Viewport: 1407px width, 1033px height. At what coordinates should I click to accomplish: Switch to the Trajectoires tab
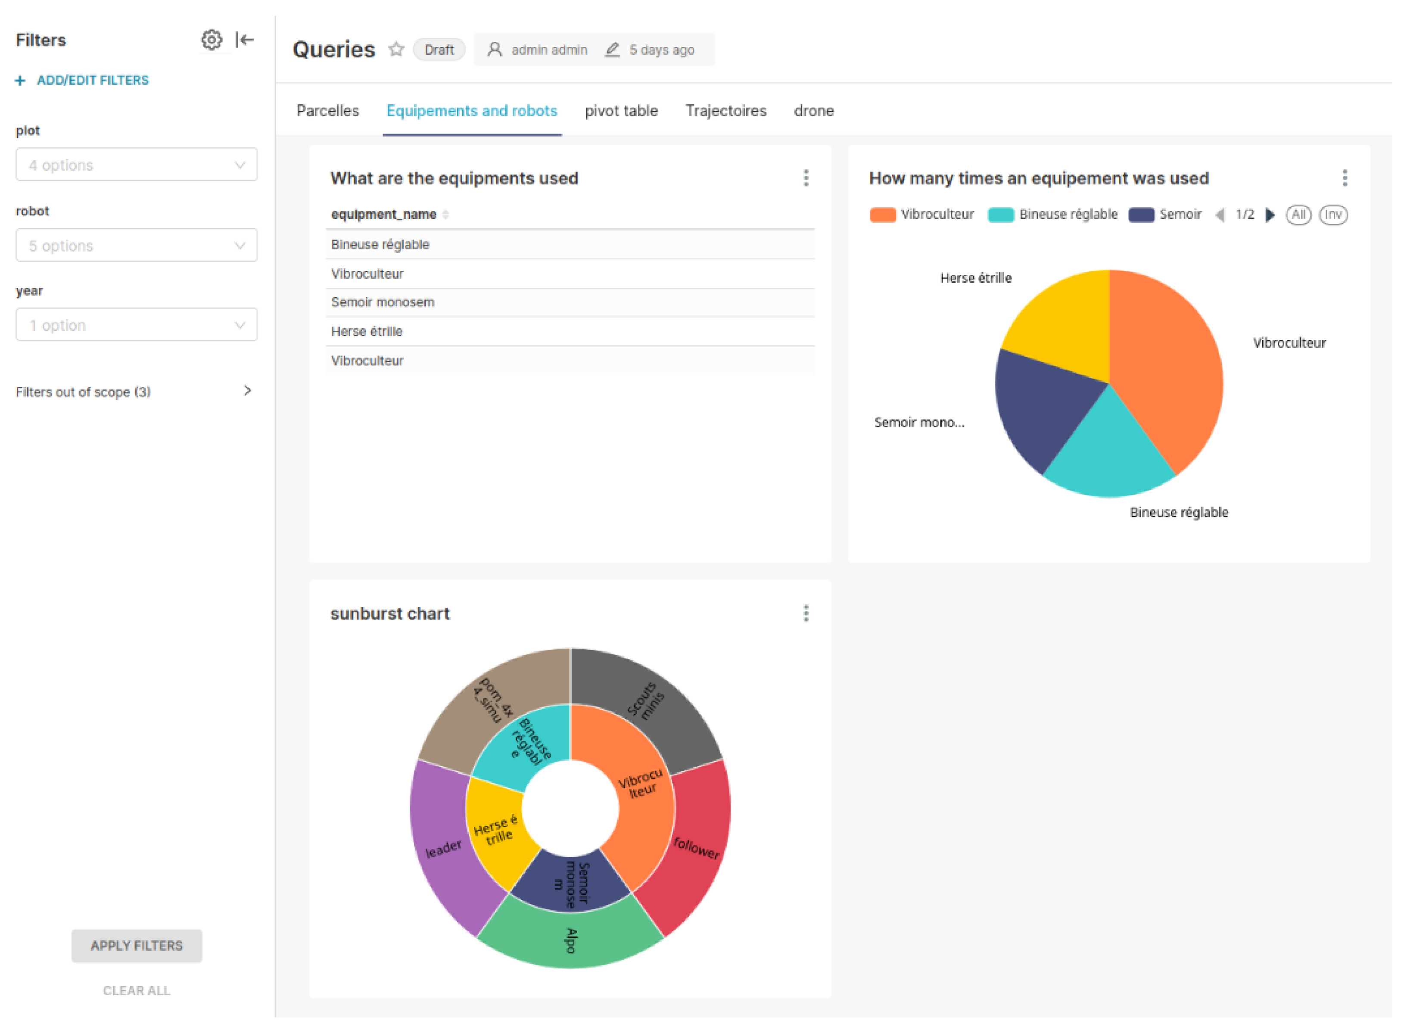pos(725,111)
